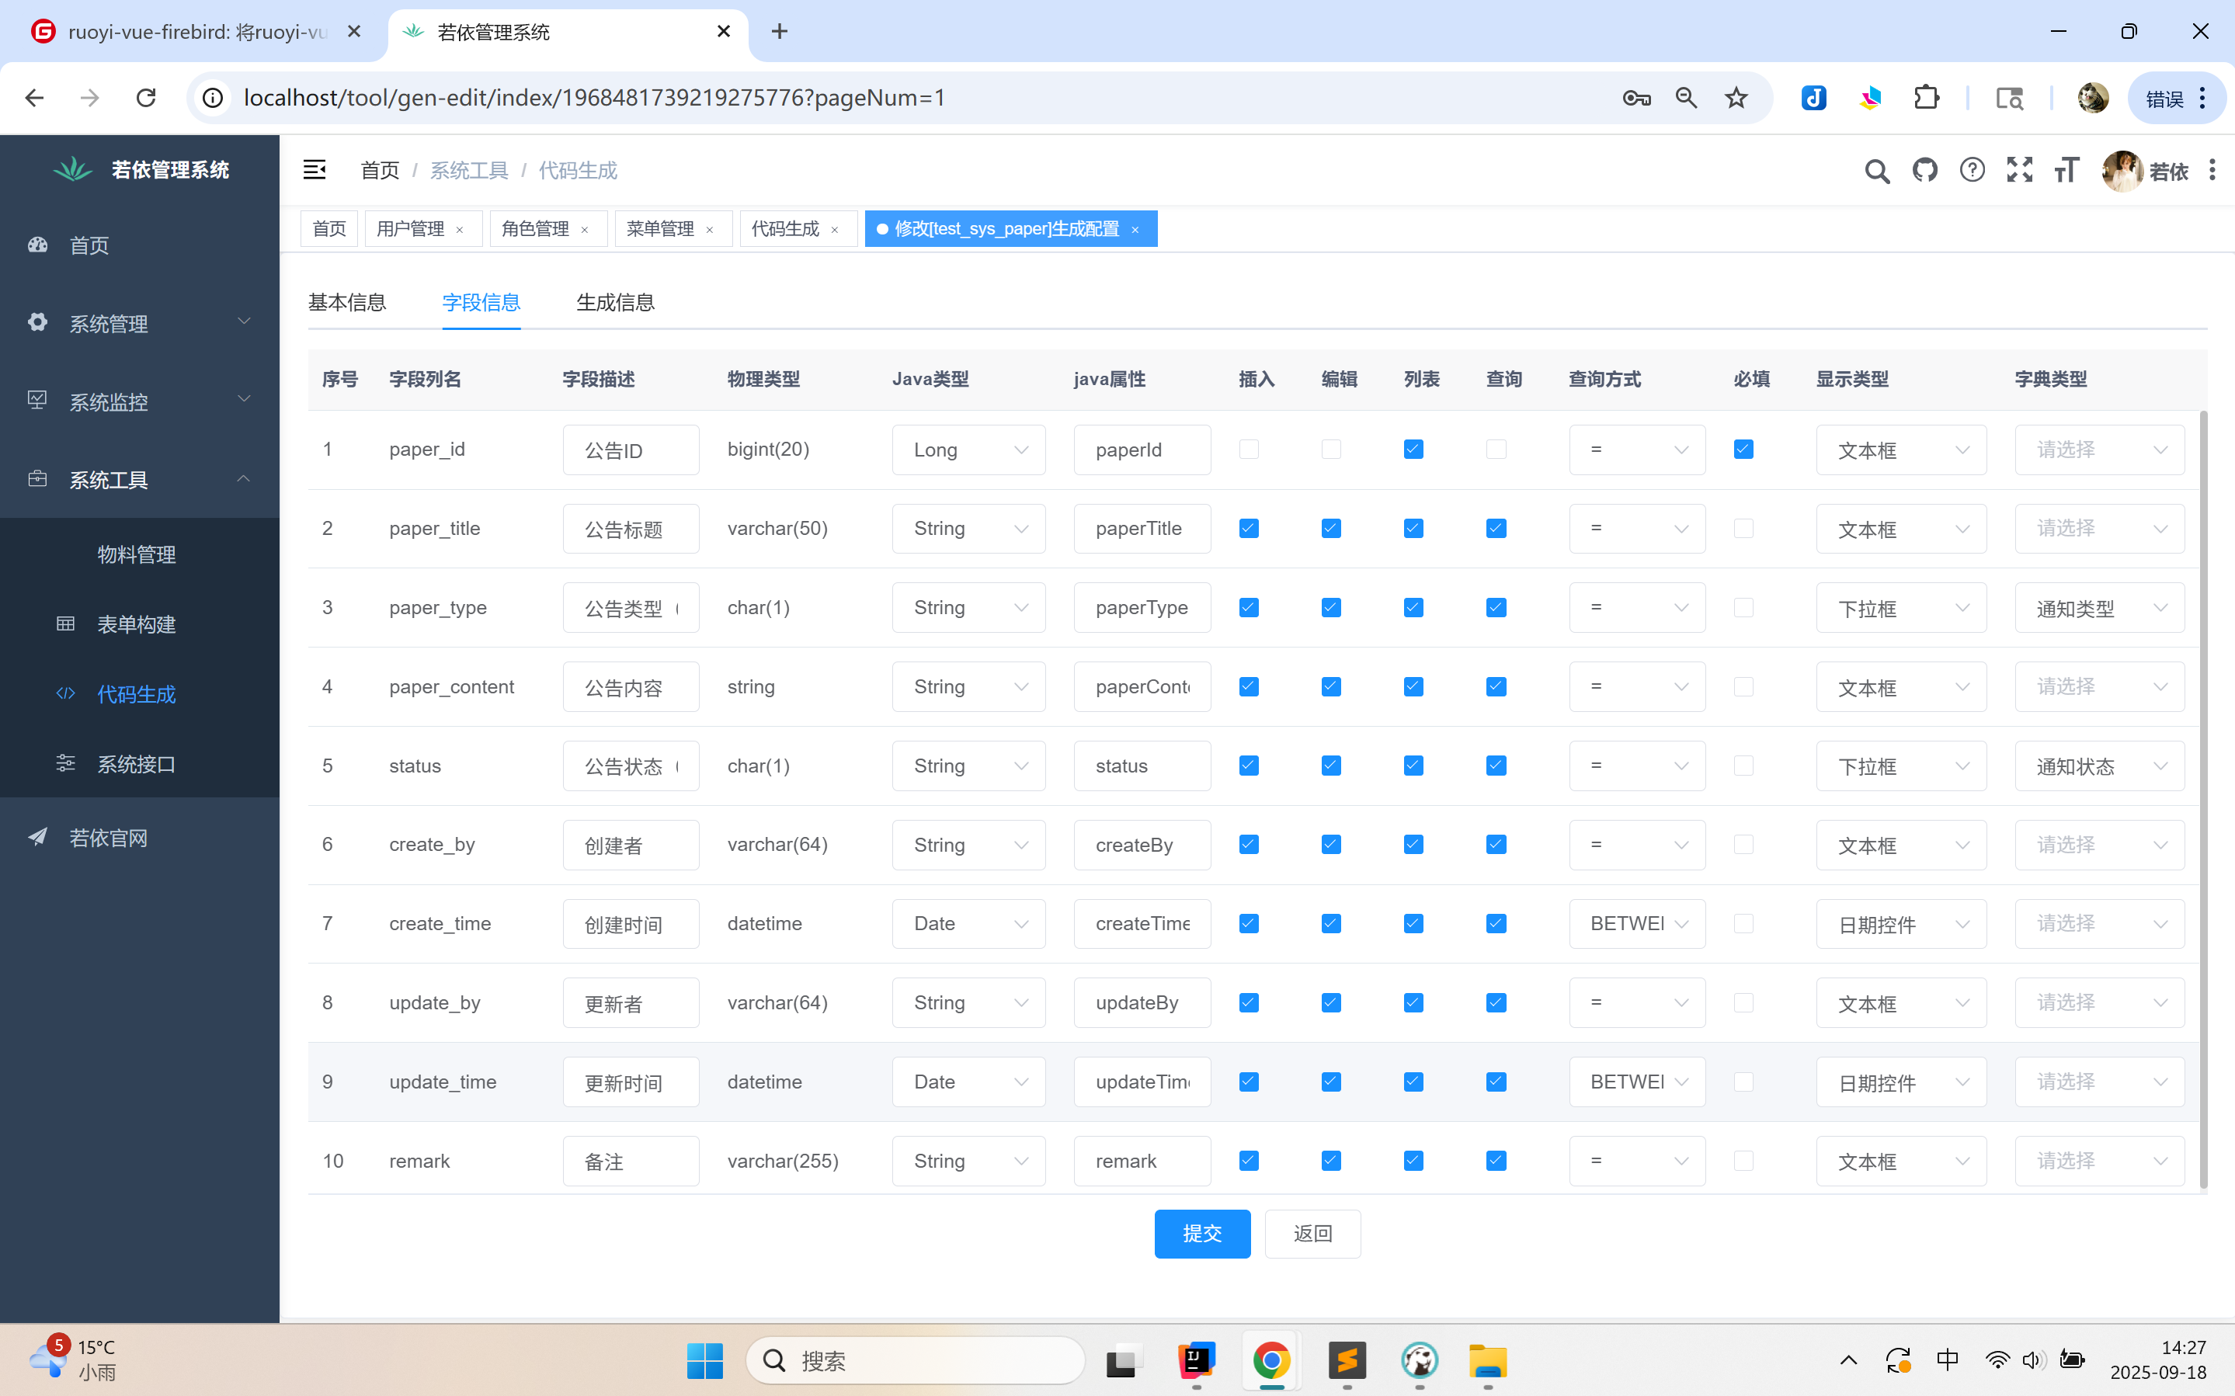This screenshot has height=1396, width=2235.
Task: Switch to the 生成信息 tab
Action: [x=615, y=303]
